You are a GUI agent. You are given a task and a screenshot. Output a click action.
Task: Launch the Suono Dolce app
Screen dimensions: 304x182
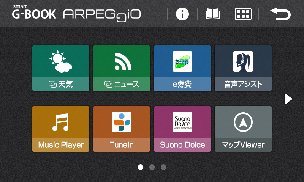point(182,129)
